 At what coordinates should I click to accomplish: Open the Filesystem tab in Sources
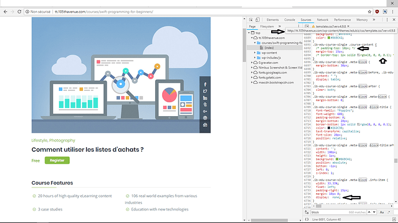[267, 26]
